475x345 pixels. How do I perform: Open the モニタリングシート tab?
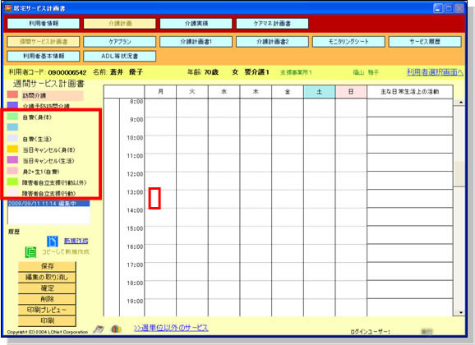348,42
